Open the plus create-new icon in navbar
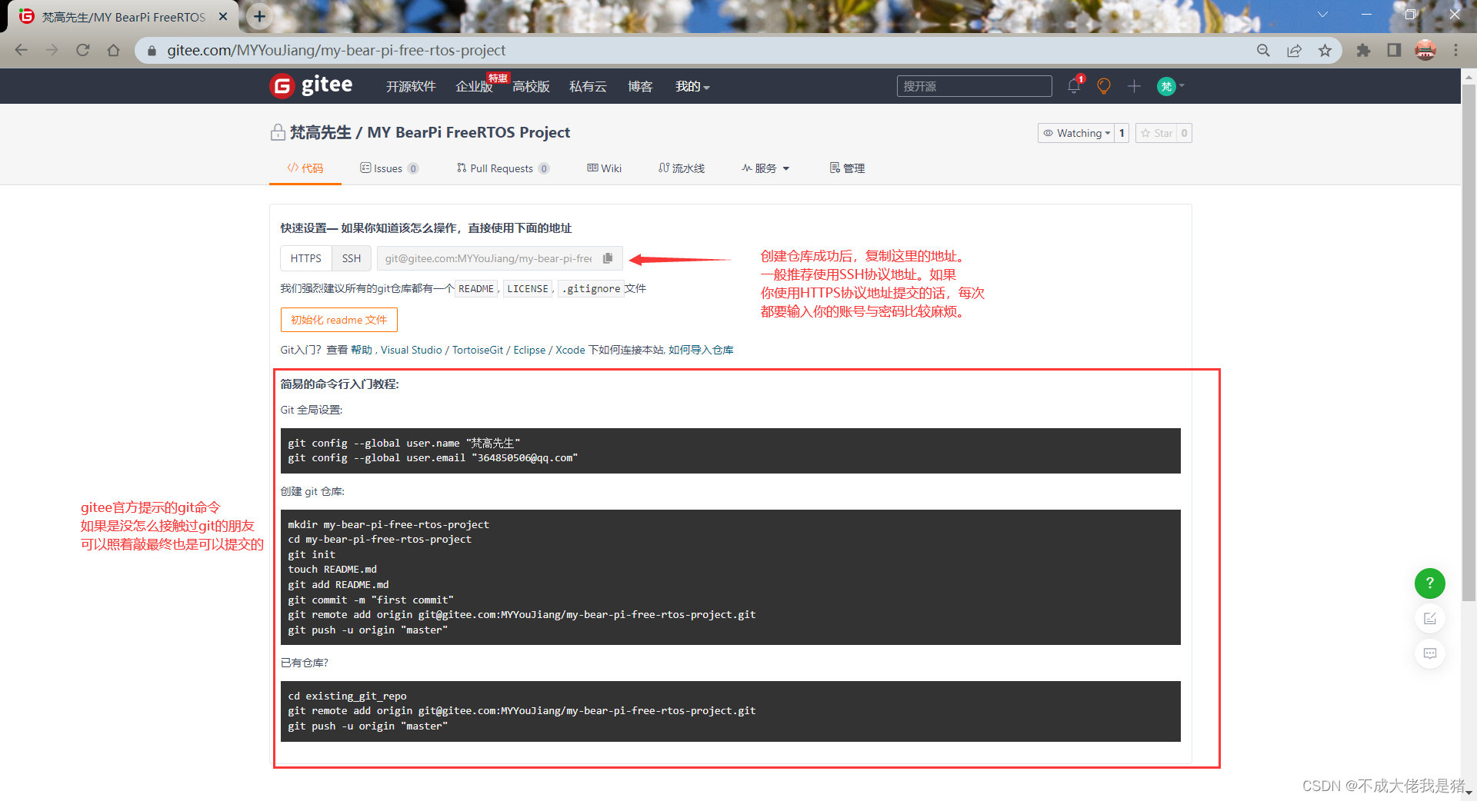1477x801 pixels. click(x=1134, y=86)
